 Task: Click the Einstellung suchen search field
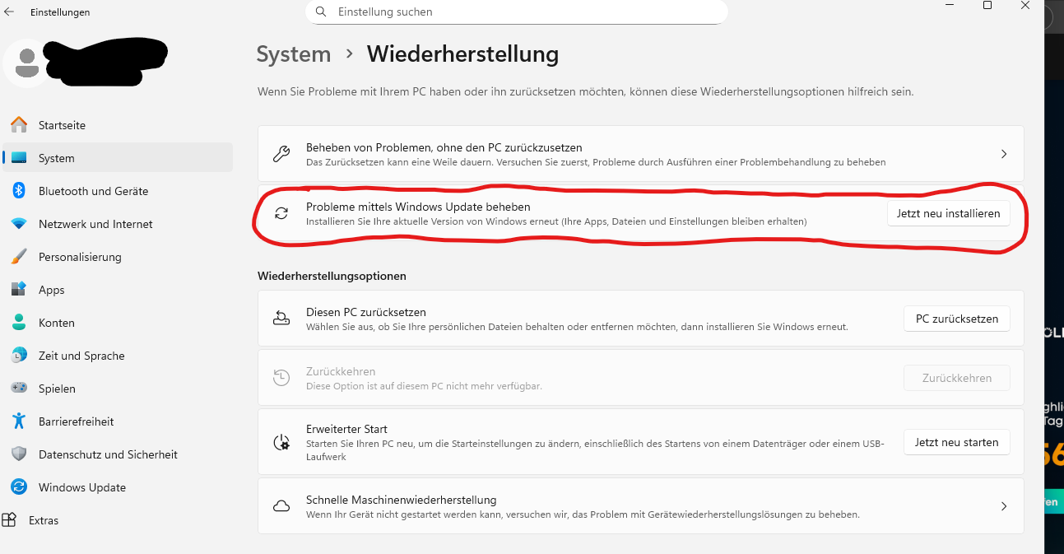click(517, 12)
